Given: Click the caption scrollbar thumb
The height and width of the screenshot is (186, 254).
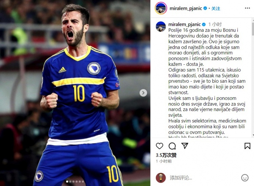Looking at the screenshot, I should [253, 29].
